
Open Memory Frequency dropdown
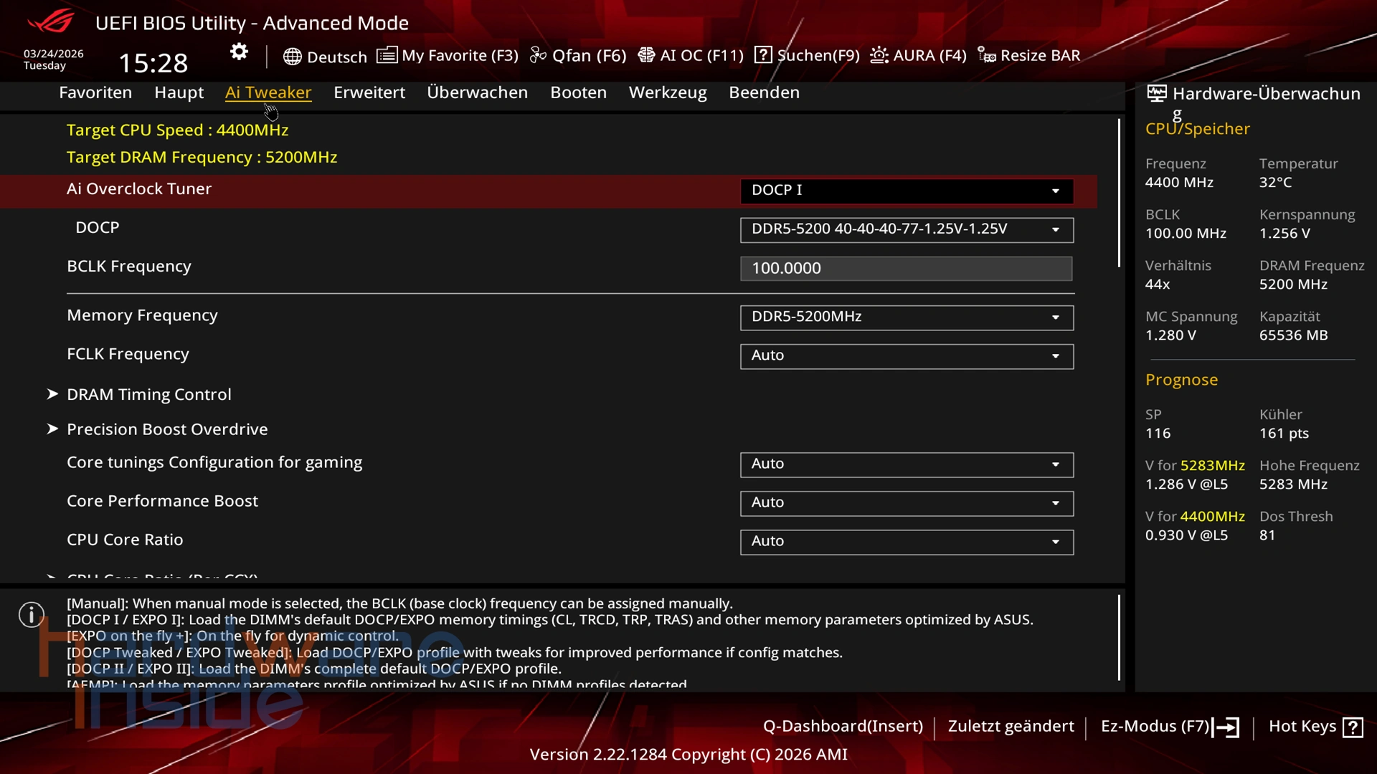coord(906,317)
